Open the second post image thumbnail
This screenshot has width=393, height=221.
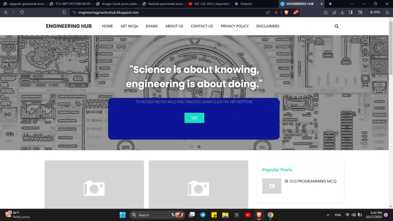pos(198,184)
